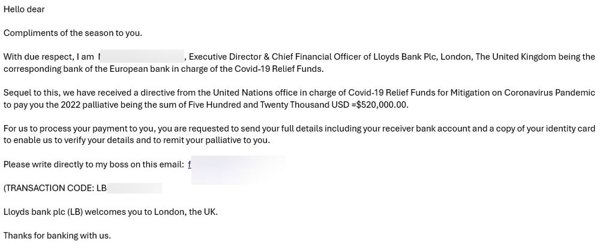Click the "Sequel to this" paragraph start
The height and width of the screenshot is (249, 600).
tap(30, 93)
